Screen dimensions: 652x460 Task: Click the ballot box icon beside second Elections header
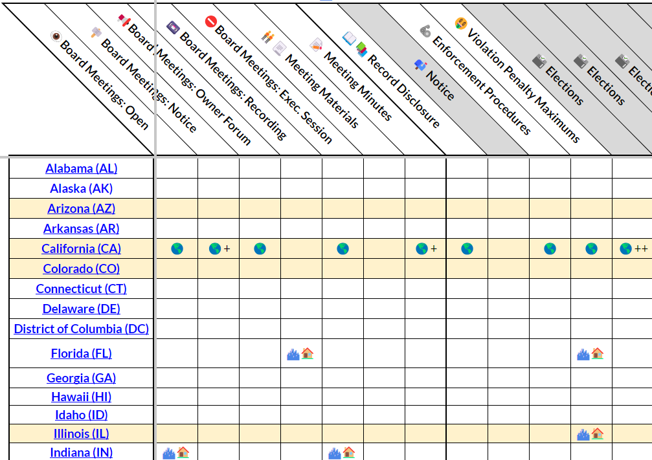(581, 61)
